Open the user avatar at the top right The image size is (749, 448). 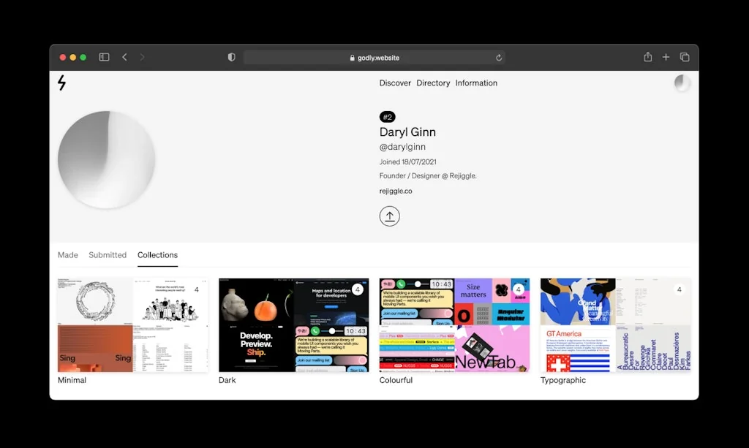682,83
